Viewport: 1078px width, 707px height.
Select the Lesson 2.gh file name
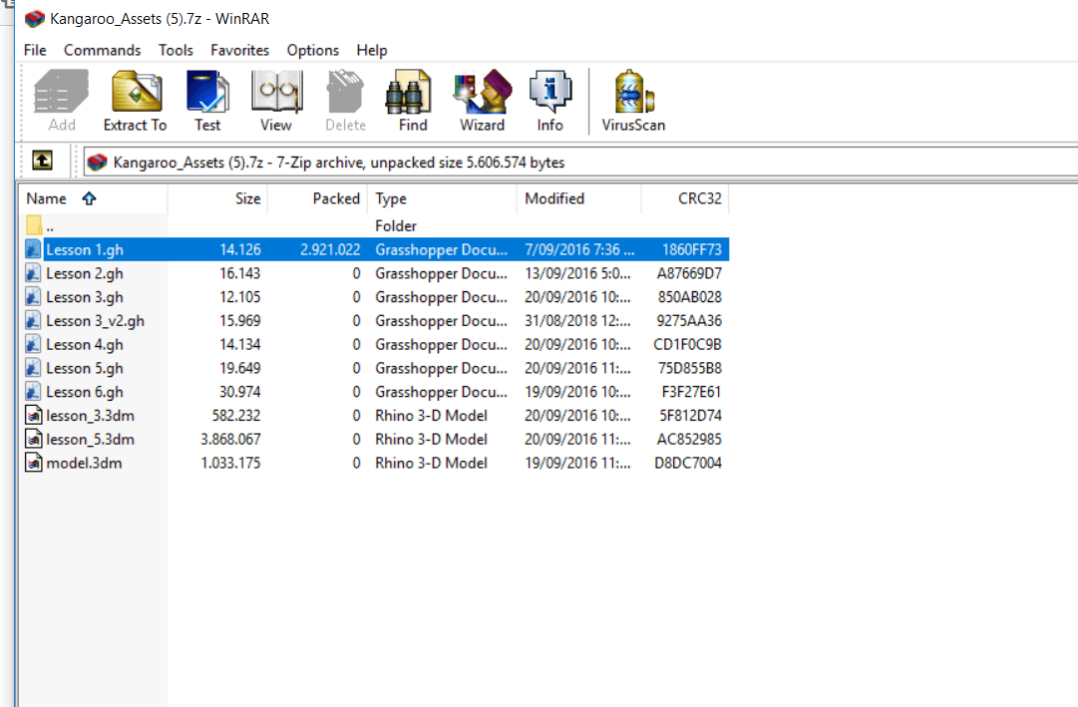click(x=85, y=273)
